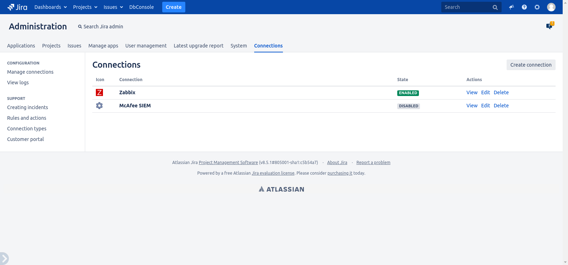
Task: Switch to the Applications tab
Action: coord(21,46)
